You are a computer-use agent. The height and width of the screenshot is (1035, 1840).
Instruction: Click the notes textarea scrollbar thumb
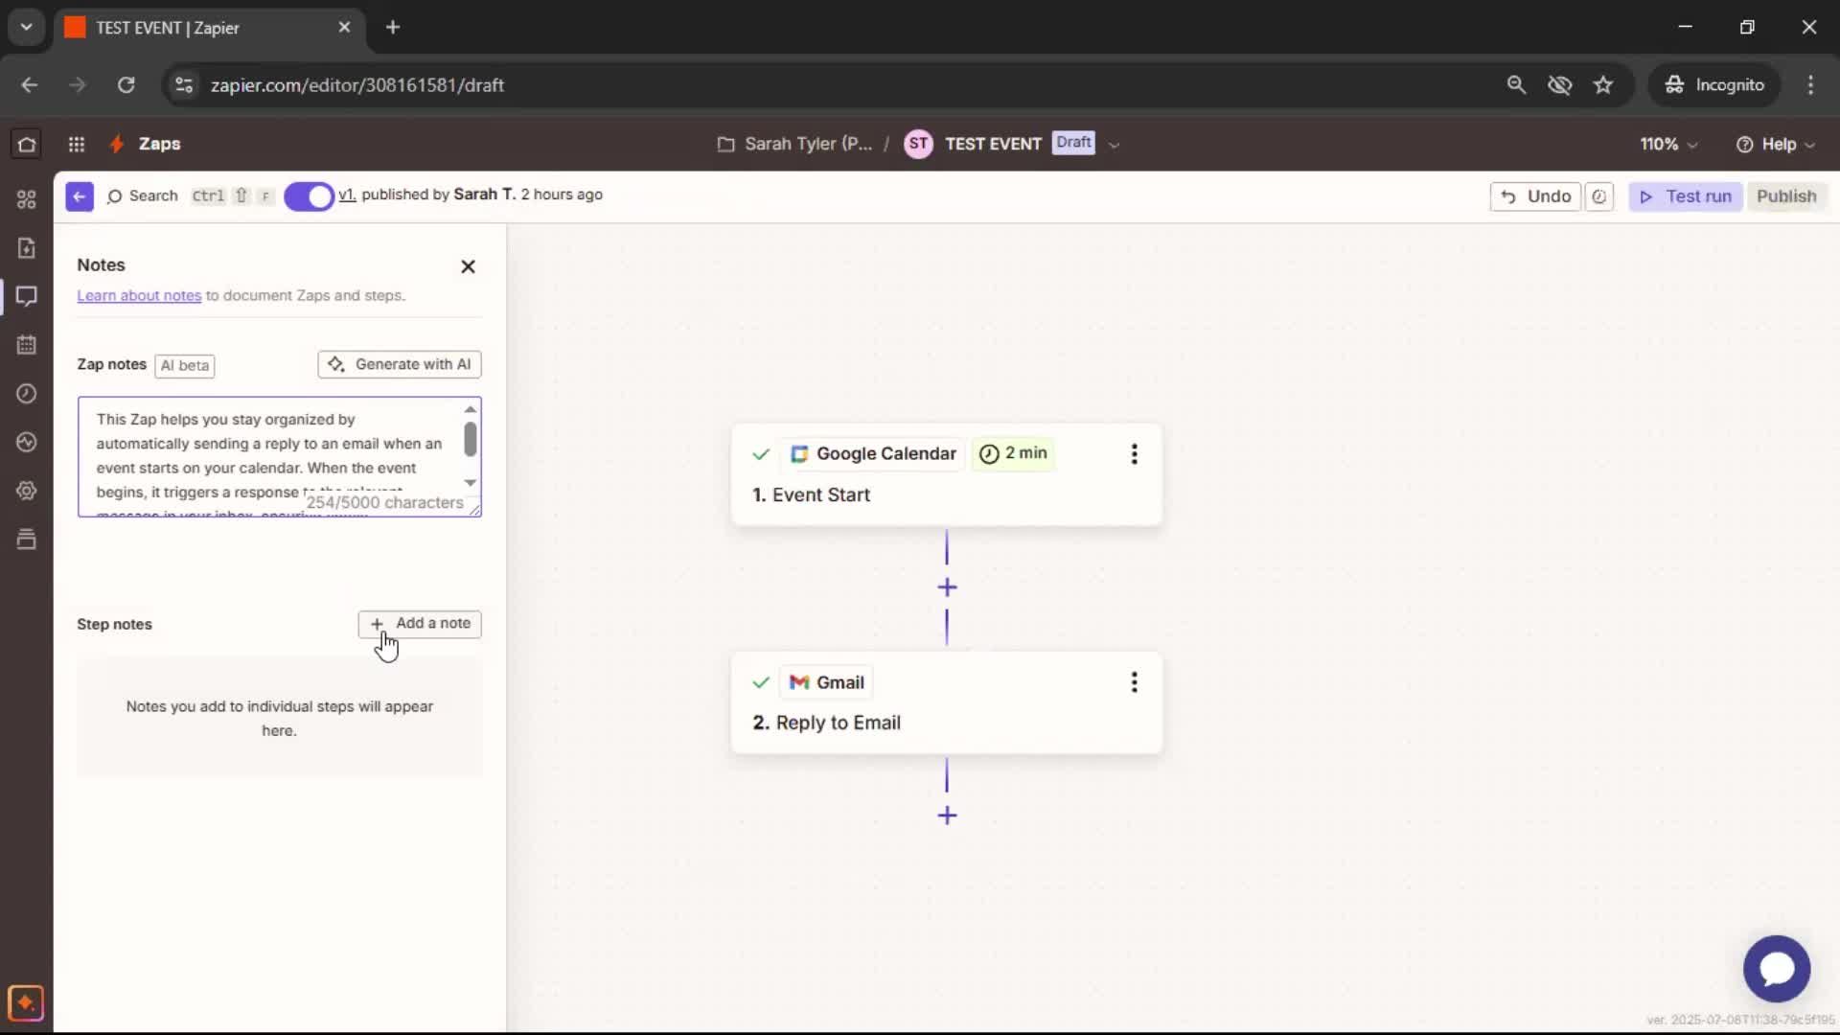[470, 439]
